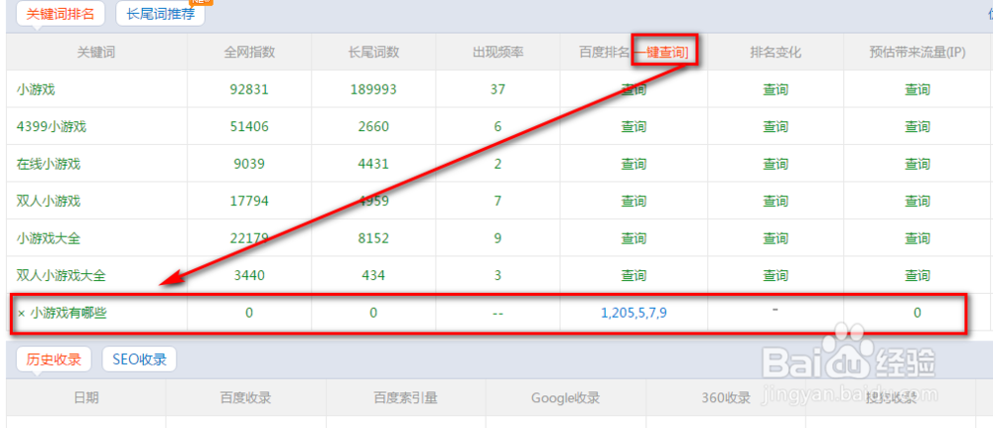
Task: Click 全网指数 value 51406
Action: (x=249, y=127)
